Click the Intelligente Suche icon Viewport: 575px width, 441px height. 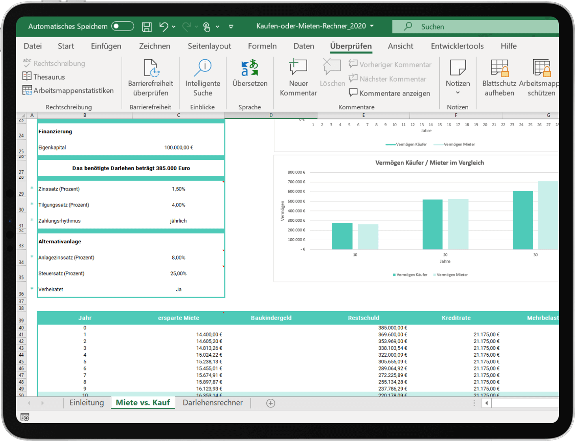pyautogui.click(x=203, y=68)
